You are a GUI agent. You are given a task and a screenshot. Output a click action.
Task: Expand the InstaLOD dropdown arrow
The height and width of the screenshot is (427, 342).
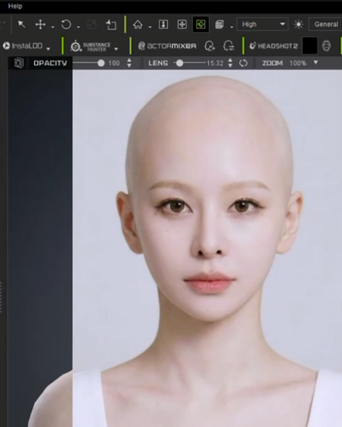48,49
